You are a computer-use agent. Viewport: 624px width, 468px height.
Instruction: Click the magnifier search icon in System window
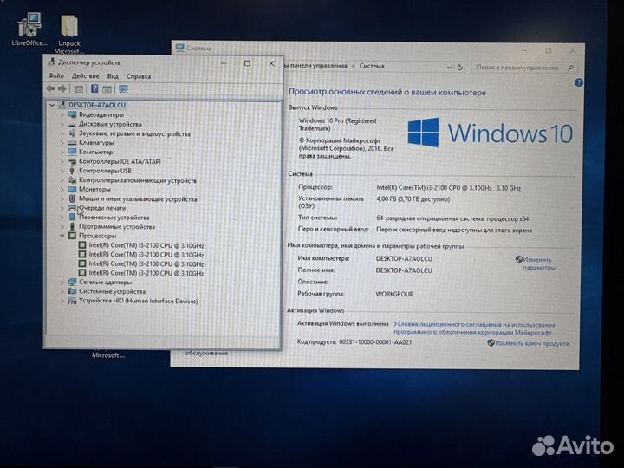tap(570, 68)
